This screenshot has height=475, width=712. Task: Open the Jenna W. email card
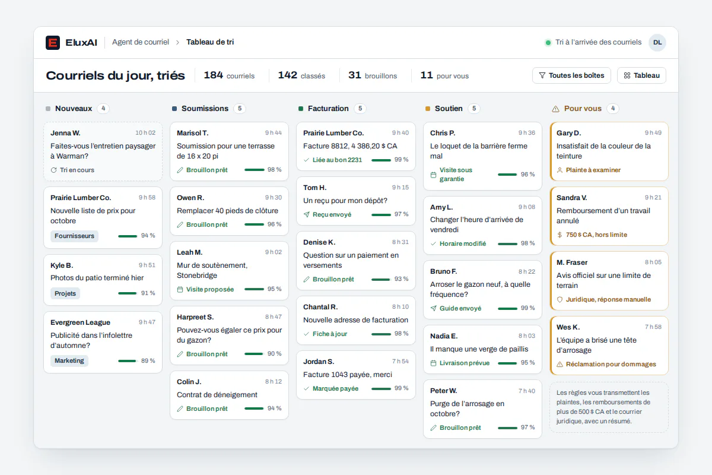(x=103, y=151)
